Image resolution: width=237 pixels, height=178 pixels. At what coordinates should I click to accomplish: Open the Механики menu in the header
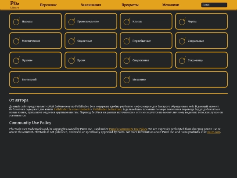[171, 5]
